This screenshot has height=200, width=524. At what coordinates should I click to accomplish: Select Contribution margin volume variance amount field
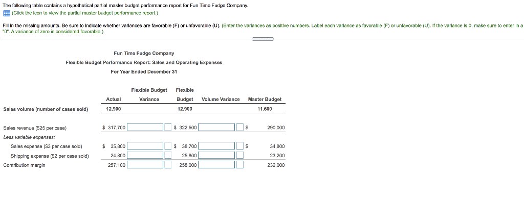tap(216, 165)
